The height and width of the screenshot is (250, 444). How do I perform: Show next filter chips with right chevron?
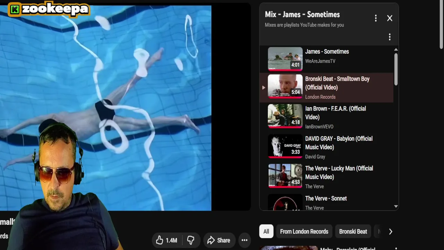391,232
